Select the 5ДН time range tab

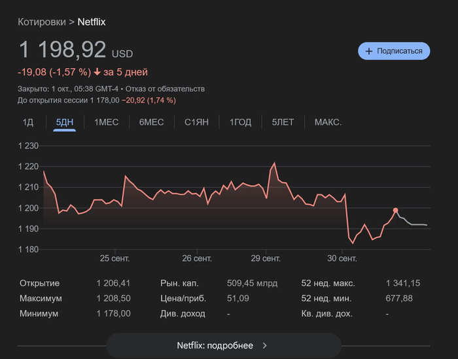pos(65,122)
